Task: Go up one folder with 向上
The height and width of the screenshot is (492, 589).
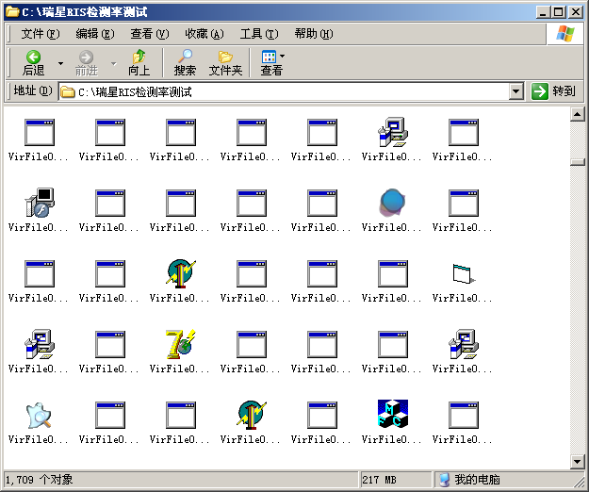Action: pos(139,63)
